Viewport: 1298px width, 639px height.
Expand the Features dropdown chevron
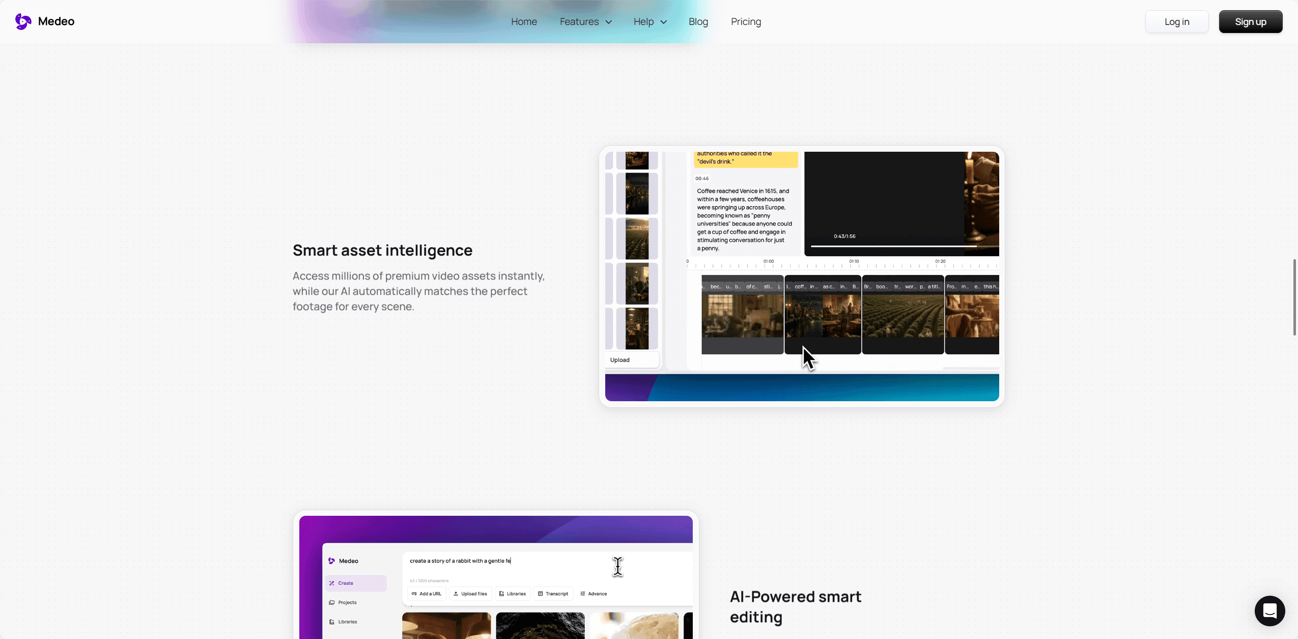pos(609,22)
